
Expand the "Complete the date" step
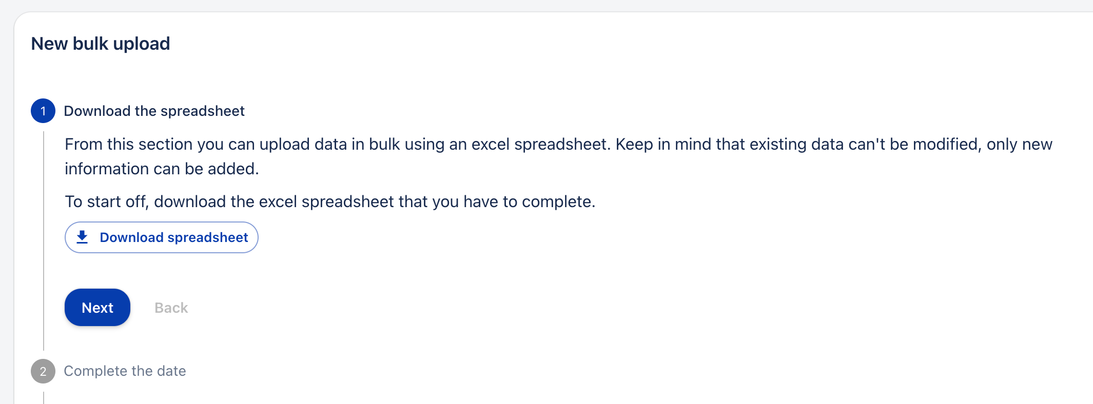pyautogui.click(x=125, y=371)
